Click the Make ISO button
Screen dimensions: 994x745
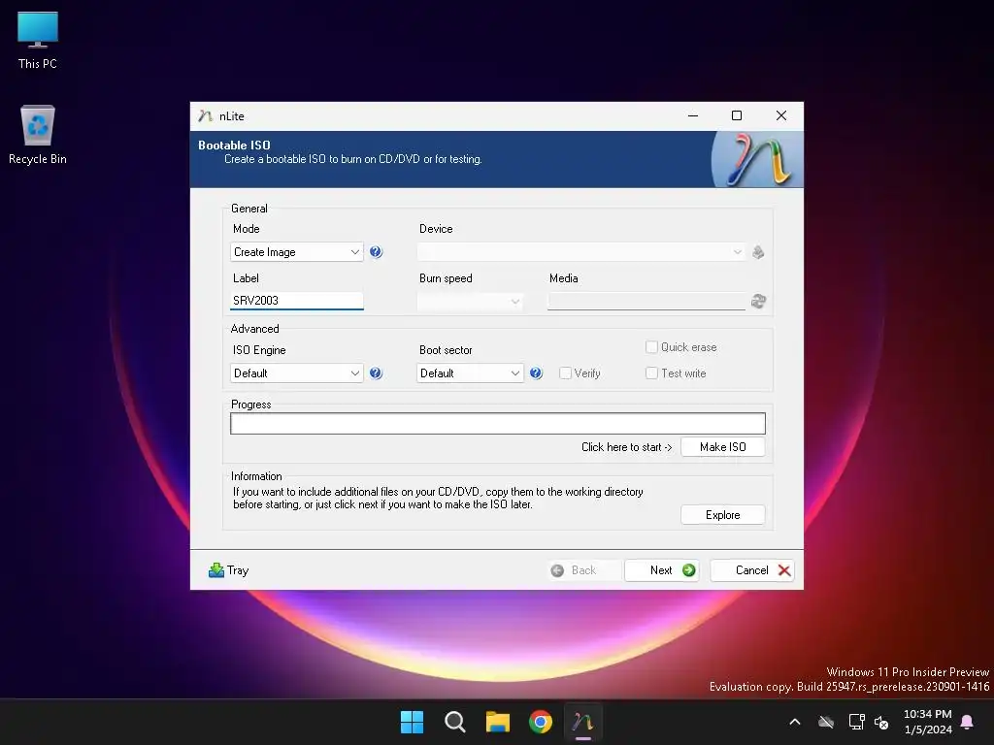point(722,446)
